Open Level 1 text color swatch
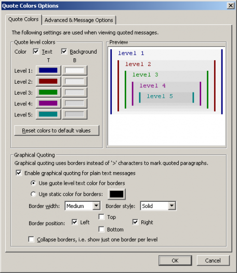This screenshot has height=273, width=237. (x=48, y=70)
